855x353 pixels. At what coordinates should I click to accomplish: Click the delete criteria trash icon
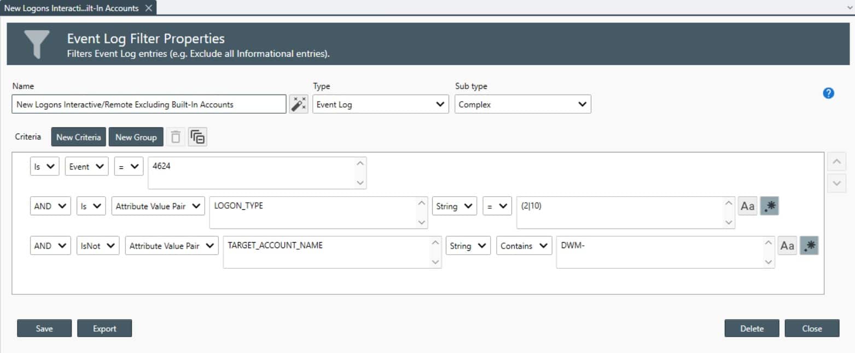pos(176,137)
